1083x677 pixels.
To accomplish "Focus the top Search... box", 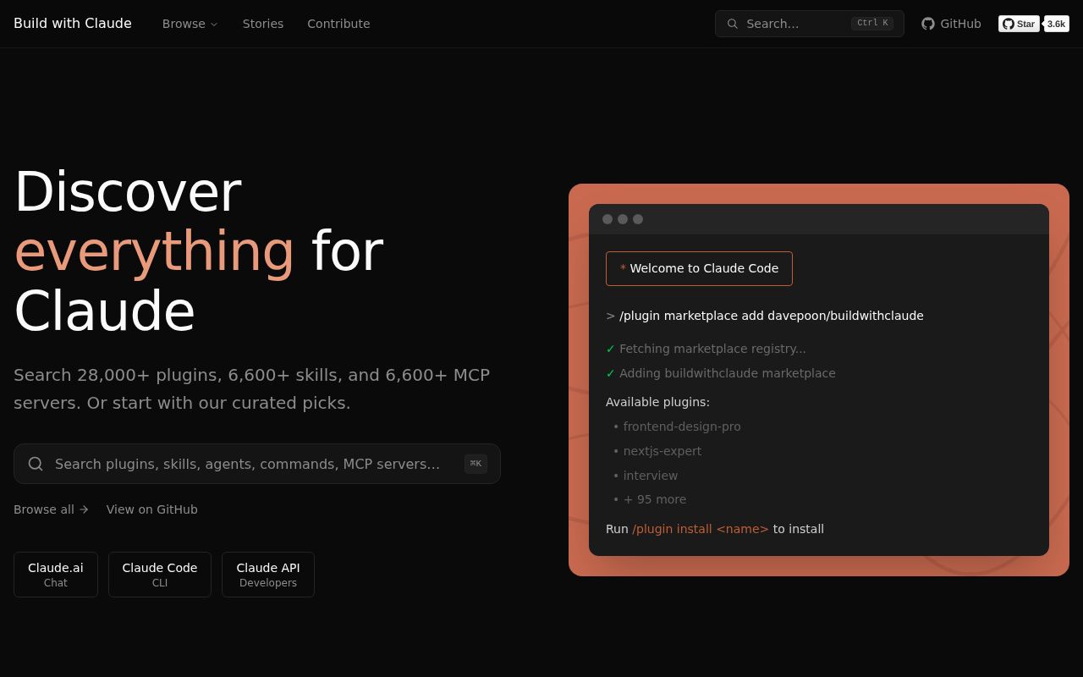I will [810, 24].
